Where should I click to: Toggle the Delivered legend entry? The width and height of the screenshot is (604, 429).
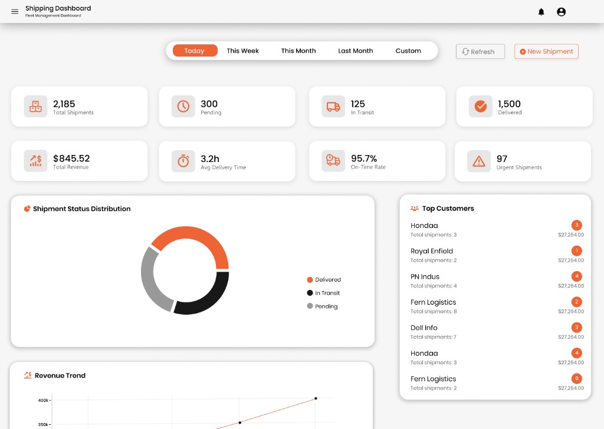coord(324,280)
